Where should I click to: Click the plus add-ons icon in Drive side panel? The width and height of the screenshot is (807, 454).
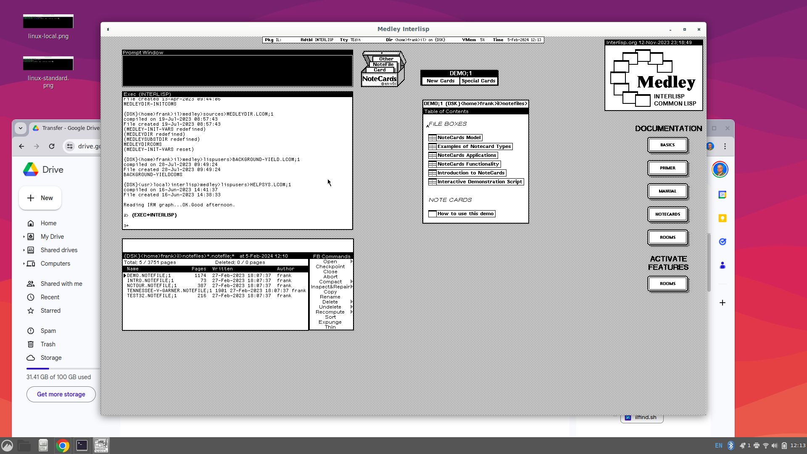(722, 303)
